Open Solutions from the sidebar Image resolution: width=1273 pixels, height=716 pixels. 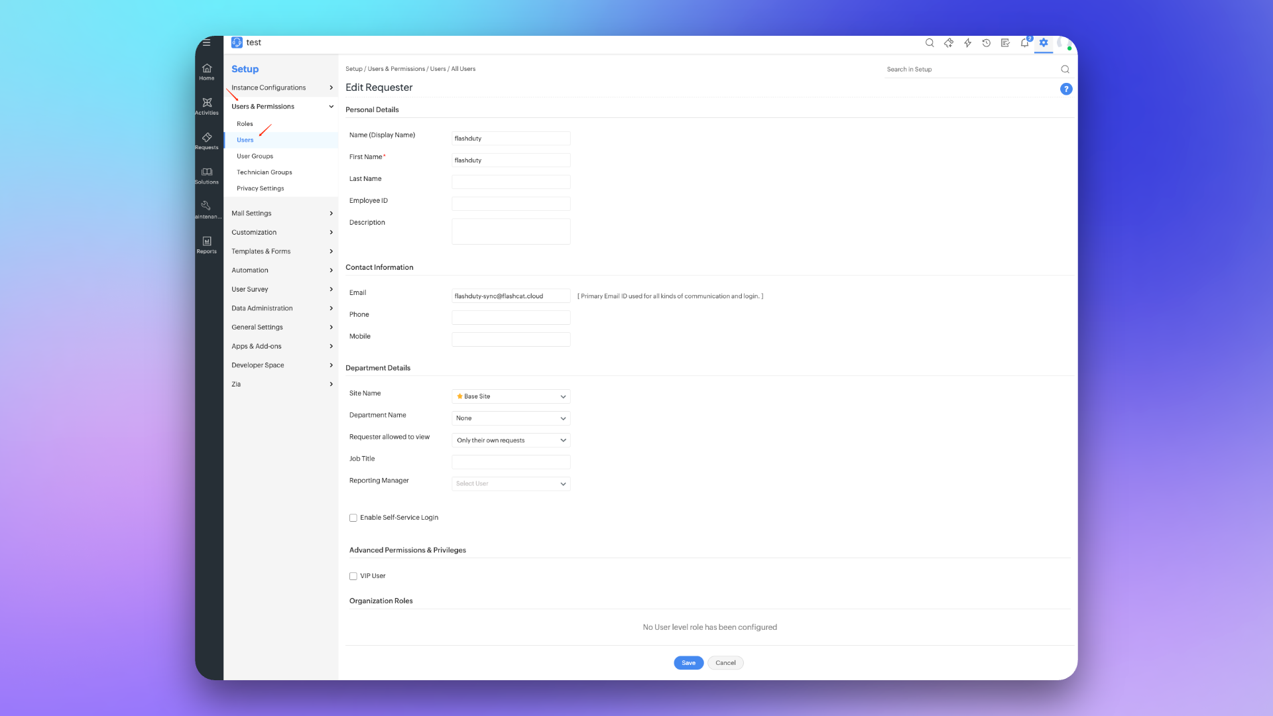[207, 176]
